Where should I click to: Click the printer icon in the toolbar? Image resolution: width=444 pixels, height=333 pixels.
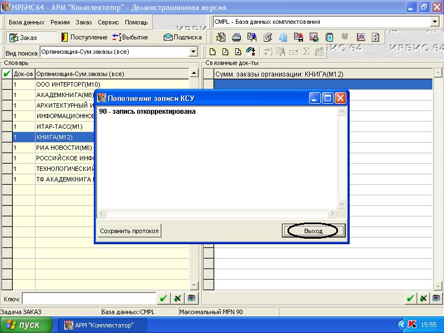236,38
